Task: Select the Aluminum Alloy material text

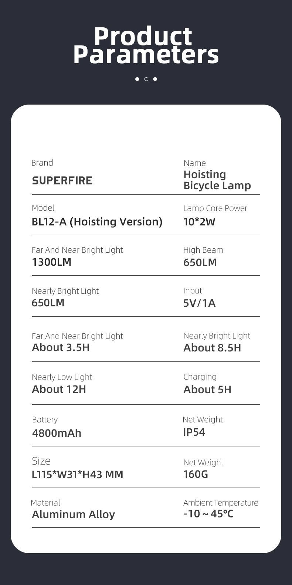Action: coord(73,514)
